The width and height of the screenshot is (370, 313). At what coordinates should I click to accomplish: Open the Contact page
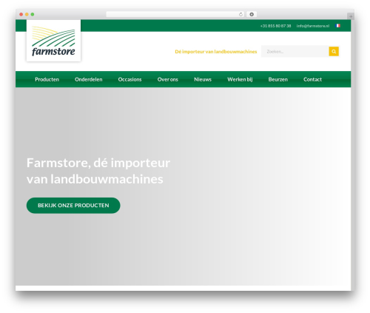pos(312,79)
